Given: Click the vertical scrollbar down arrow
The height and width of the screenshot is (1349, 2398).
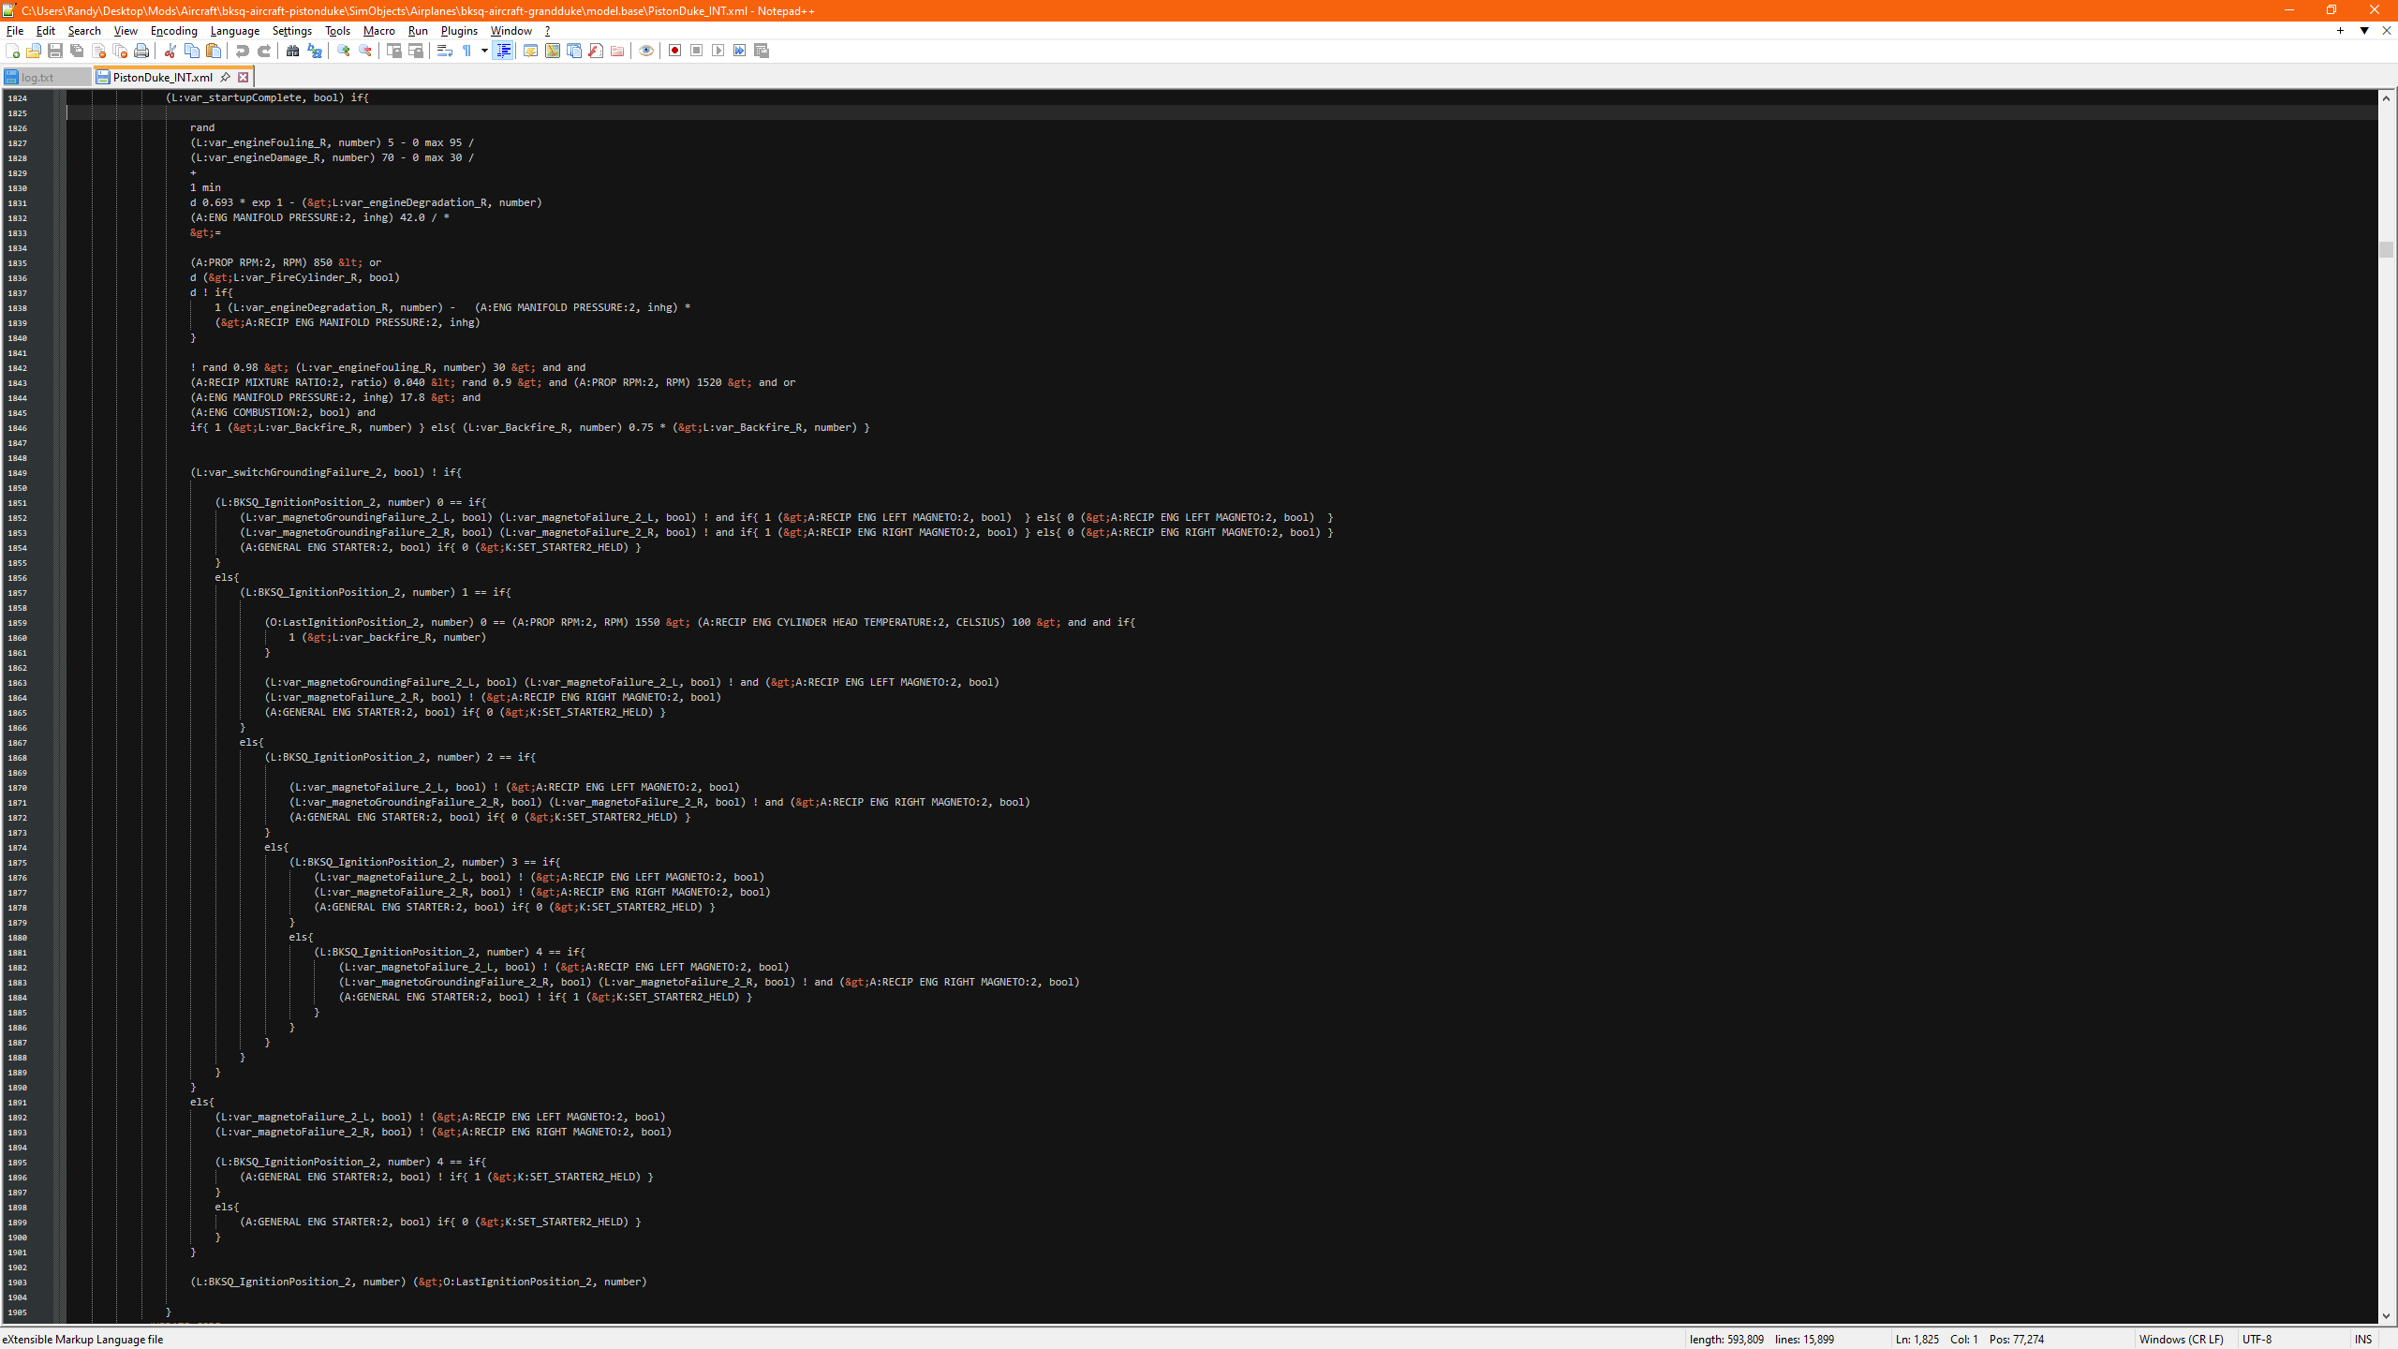Looking at the screenshot, I should click(x=2386, y=1316).
